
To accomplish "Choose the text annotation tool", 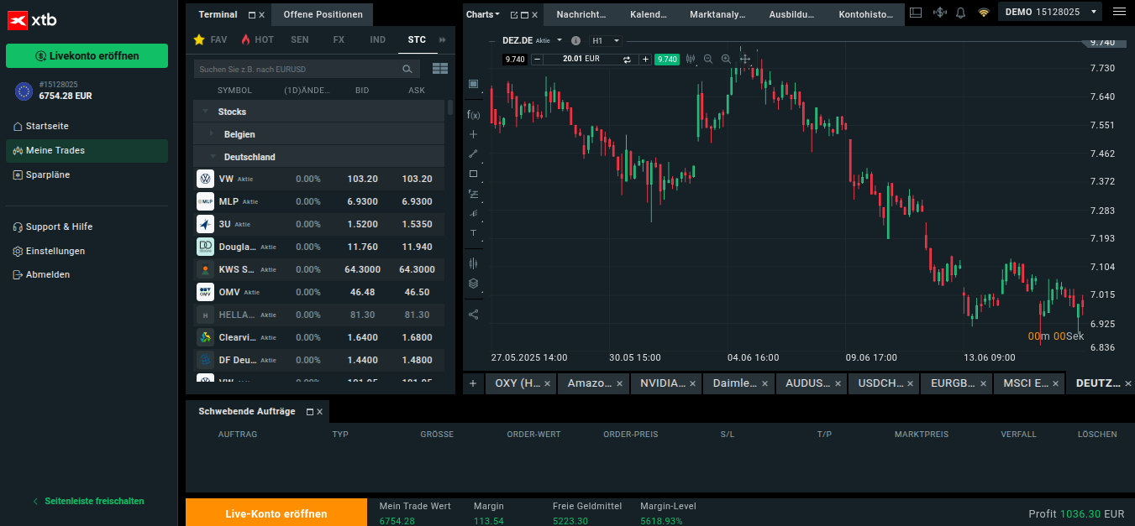I will 473,232.
